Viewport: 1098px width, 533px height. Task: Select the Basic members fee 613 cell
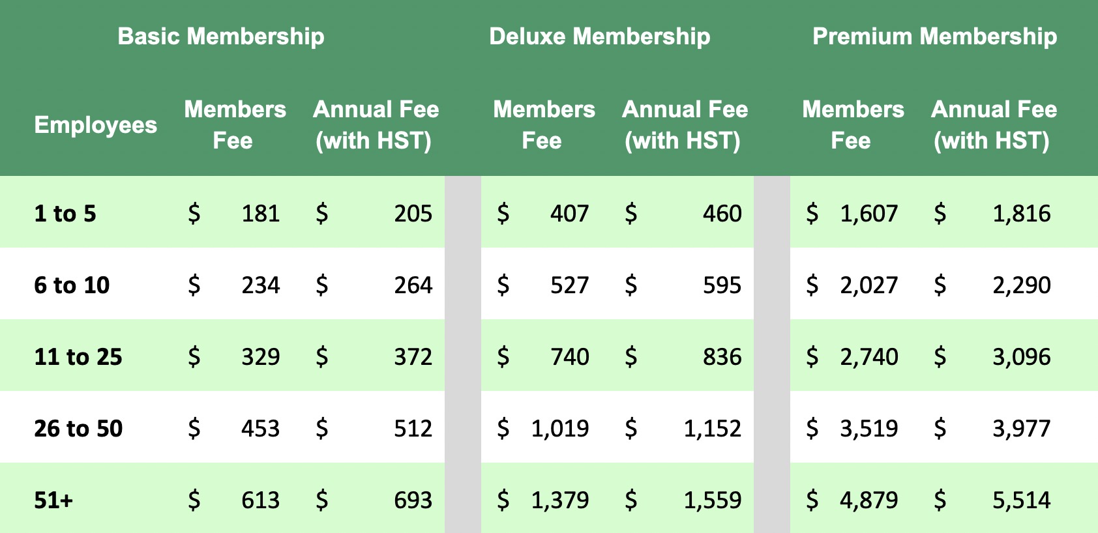pos(234,500)
